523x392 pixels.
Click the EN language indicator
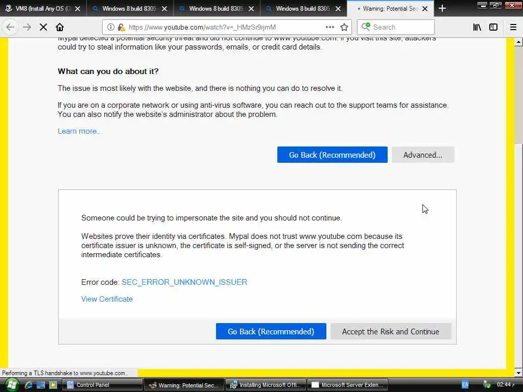[x=465, y=385]
